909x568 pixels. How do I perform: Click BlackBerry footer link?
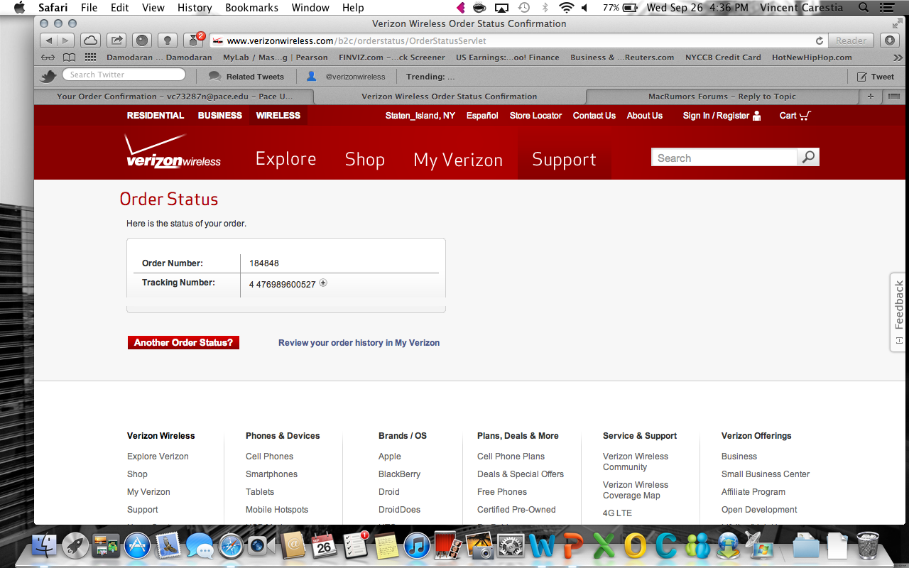[399, 474]
